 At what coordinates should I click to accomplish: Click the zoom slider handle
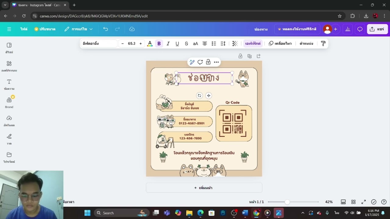pos(287,202)
